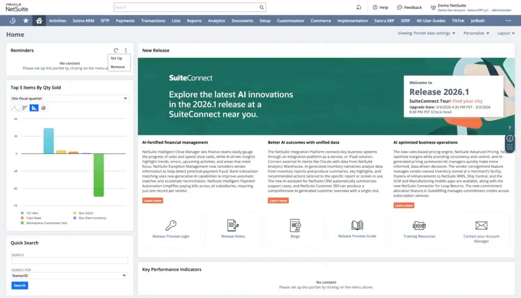Open the Training Resources icon
Image resolution: width=521 pixels, height=298 pixels.
[419, 225]
